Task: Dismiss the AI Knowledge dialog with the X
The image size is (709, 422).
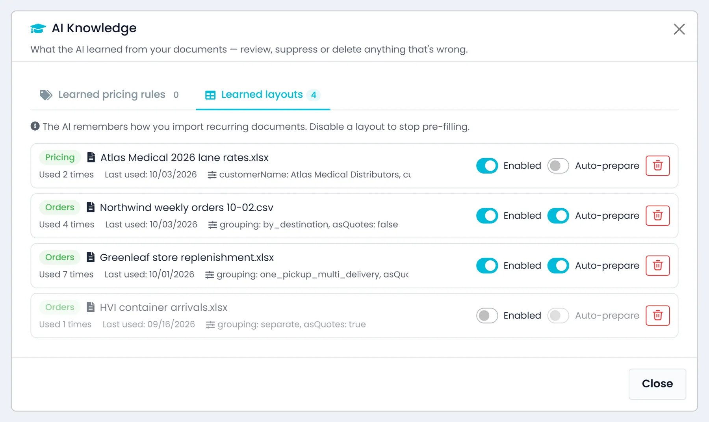Action: point(679,29)
